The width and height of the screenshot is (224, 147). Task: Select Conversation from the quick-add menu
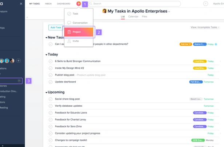[80, 23]
